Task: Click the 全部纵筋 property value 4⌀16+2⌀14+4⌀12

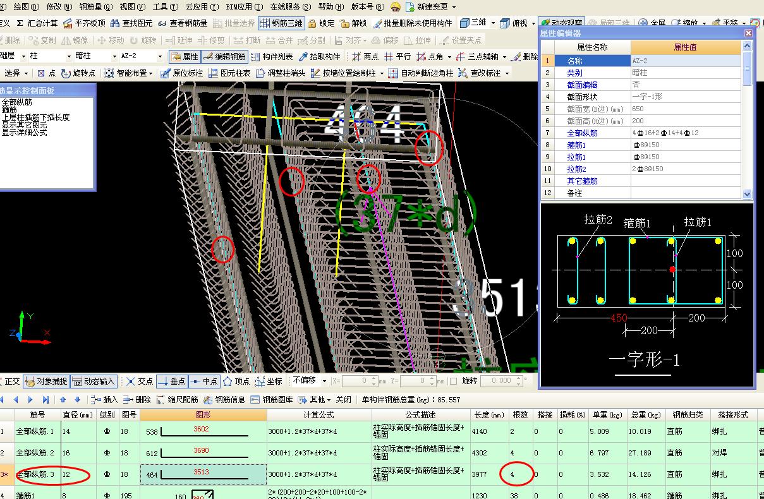Action: click(686, 133)
